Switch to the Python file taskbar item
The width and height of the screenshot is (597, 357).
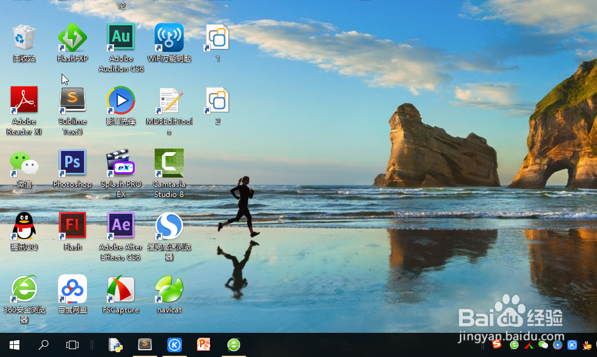point(115,345)
